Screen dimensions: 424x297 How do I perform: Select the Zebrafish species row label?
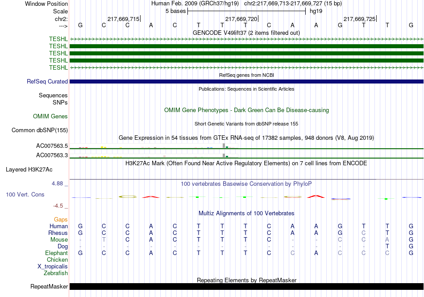pos(56,273)
